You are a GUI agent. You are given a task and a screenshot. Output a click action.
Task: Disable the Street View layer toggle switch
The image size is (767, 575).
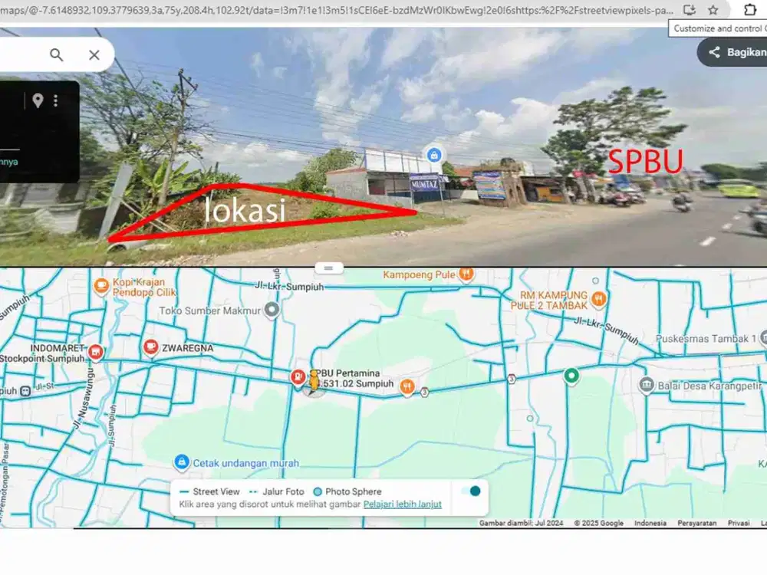[474, 491]
